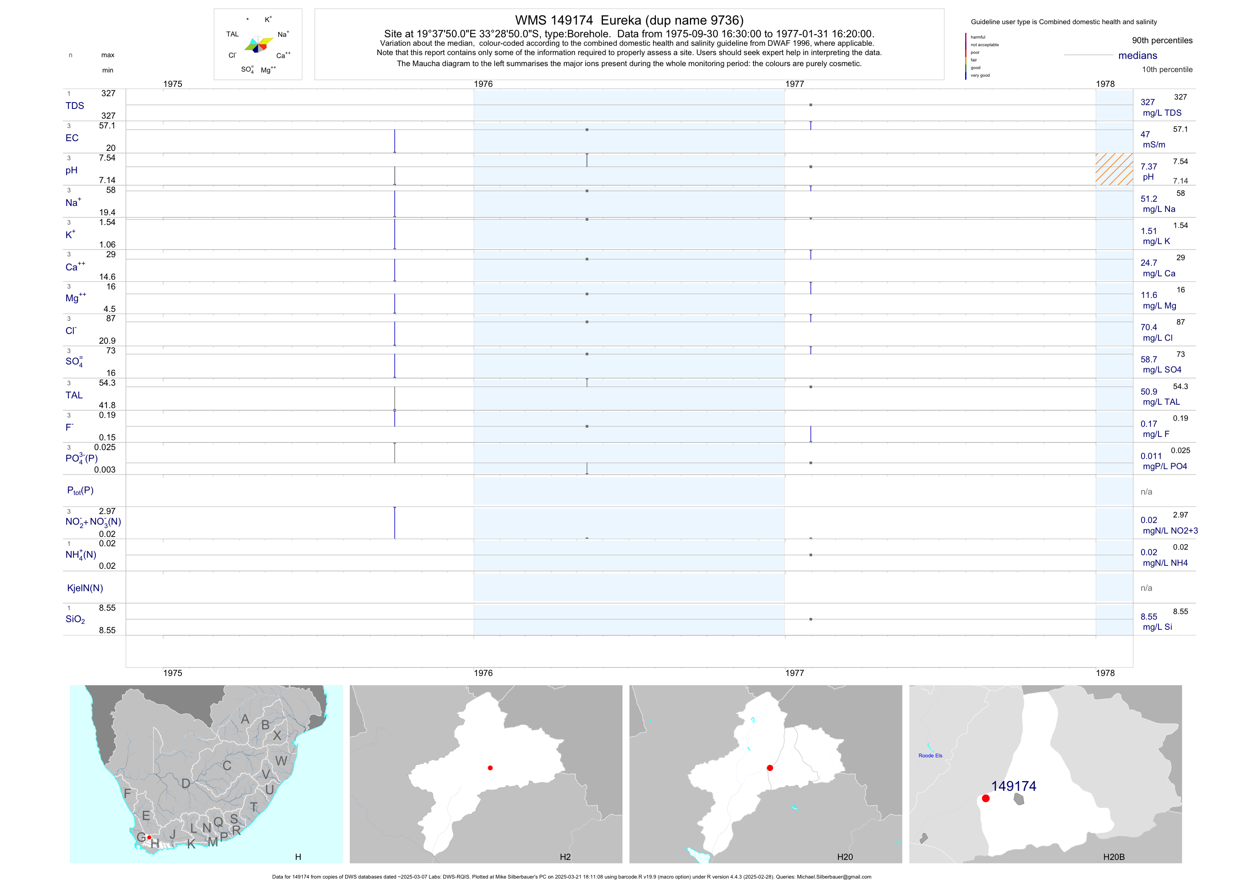This screenshot has width=1259, height=890.
Task: Click red site marker on H20 map
Action: pyautogui.click(x=770, y=768)
